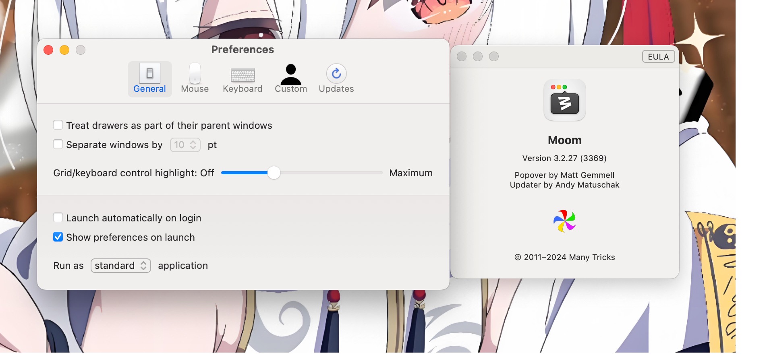Viewport: 767px width, 355px height.
Task: Enable Treat drawers as part of parent windows
Action: 58,125
